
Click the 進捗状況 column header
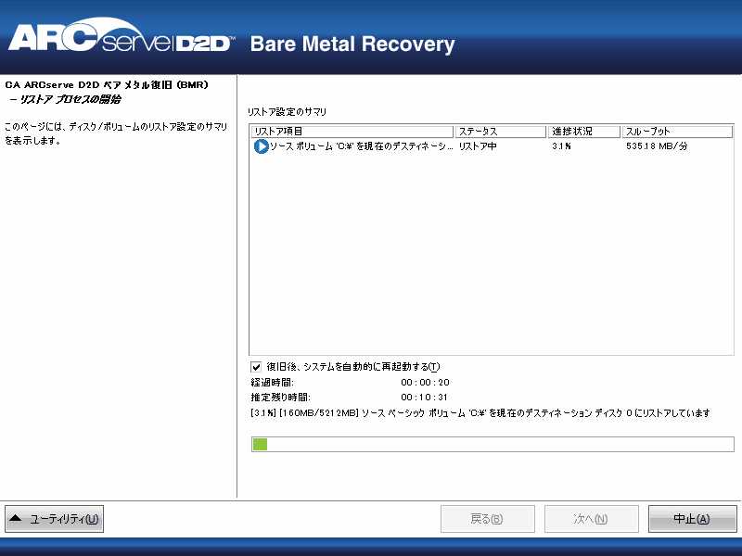pos(584,132)
